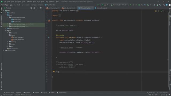Screen dimensions: 171x96
Task: Click the light bulb quick-fix icon
Action: click(54, 71)
